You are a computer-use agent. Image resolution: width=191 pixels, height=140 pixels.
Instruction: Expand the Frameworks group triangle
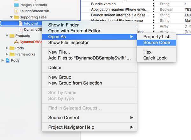(x=7, y=54)
